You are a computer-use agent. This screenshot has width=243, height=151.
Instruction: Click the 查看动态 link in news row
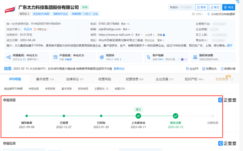[x=119, y=69]
